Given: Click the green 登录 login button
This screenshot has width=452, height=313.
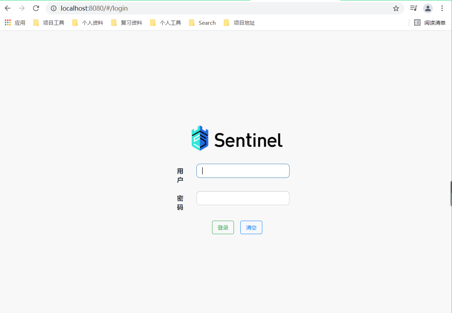Looking at the screenshot, I should (223, 227).
